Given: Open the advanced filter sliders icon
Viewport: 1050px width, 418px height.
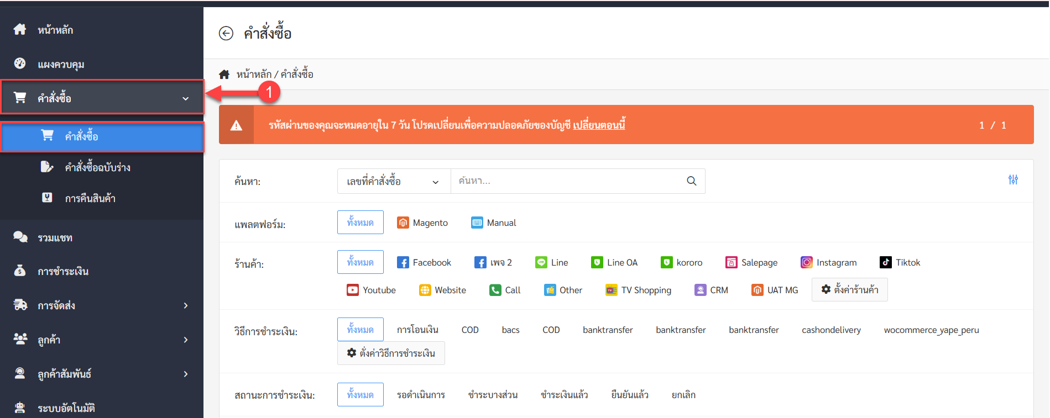Looking at the screenshot, I should pyautogui.click(x=1012, y=180).
